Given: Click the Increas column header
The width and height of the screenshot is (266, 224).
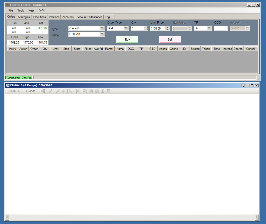Looking at the screenshot, I should [x=227, y=49].
